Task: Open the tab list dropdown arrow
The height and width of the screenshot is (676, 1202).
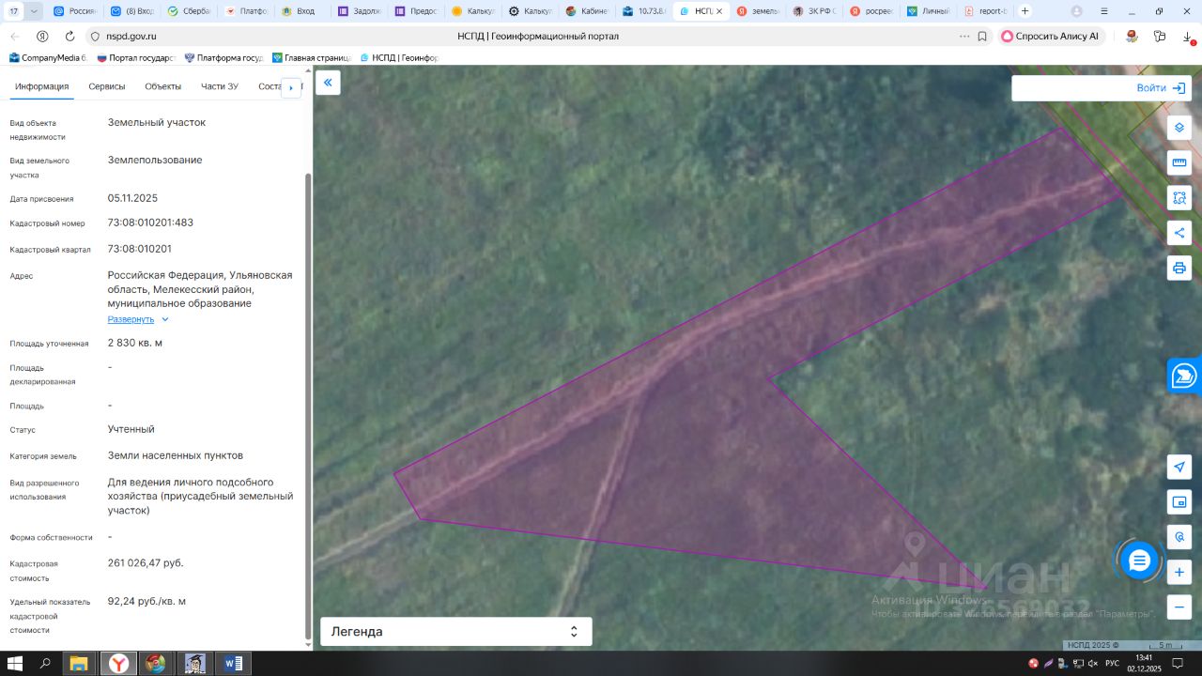Action: point(35,11)
